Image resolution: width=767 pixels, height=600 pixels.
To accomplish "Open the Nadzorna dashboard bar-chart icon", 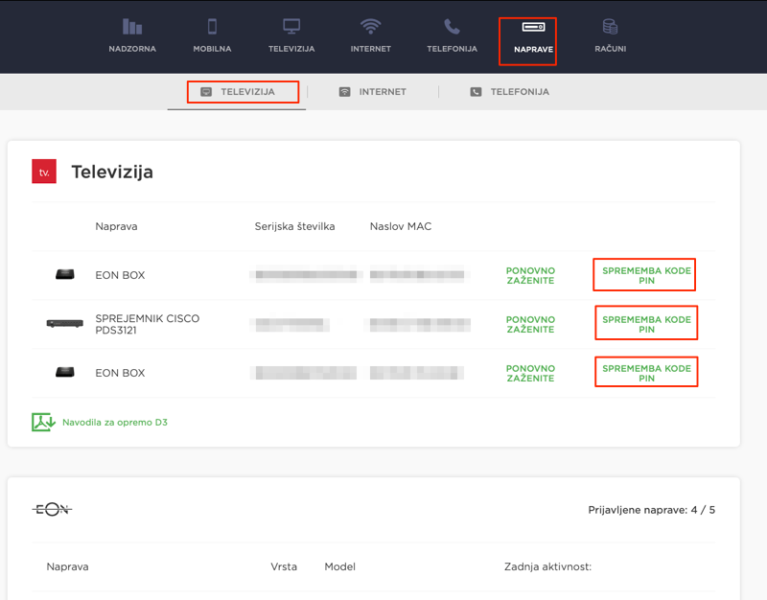I will pos(132,27).
